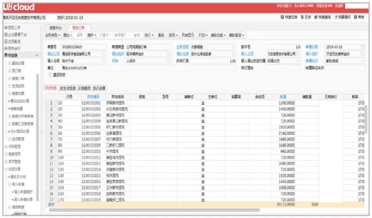Open lookup icon in the business process field
Image resolution: width=372 pixels, height=218 pixels.
click(x=233, y=47)
